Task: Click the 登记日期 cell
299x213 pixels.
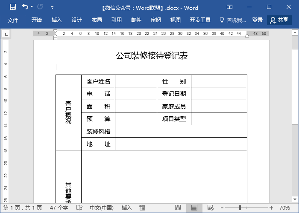Action: (x=174, y=94)
